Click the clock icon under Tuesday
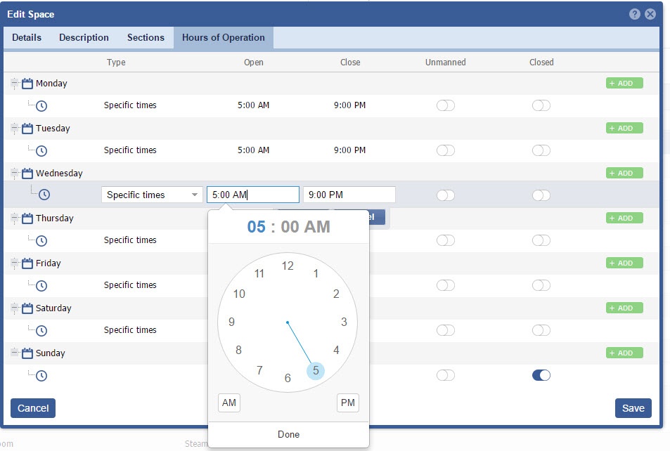670x451 pixels. 41,150
